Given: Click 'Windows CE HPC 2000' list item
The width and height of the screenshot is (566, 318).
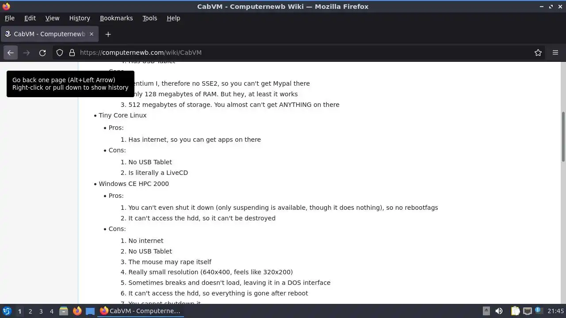Looking at the screenshot, I should coord(134,184).
